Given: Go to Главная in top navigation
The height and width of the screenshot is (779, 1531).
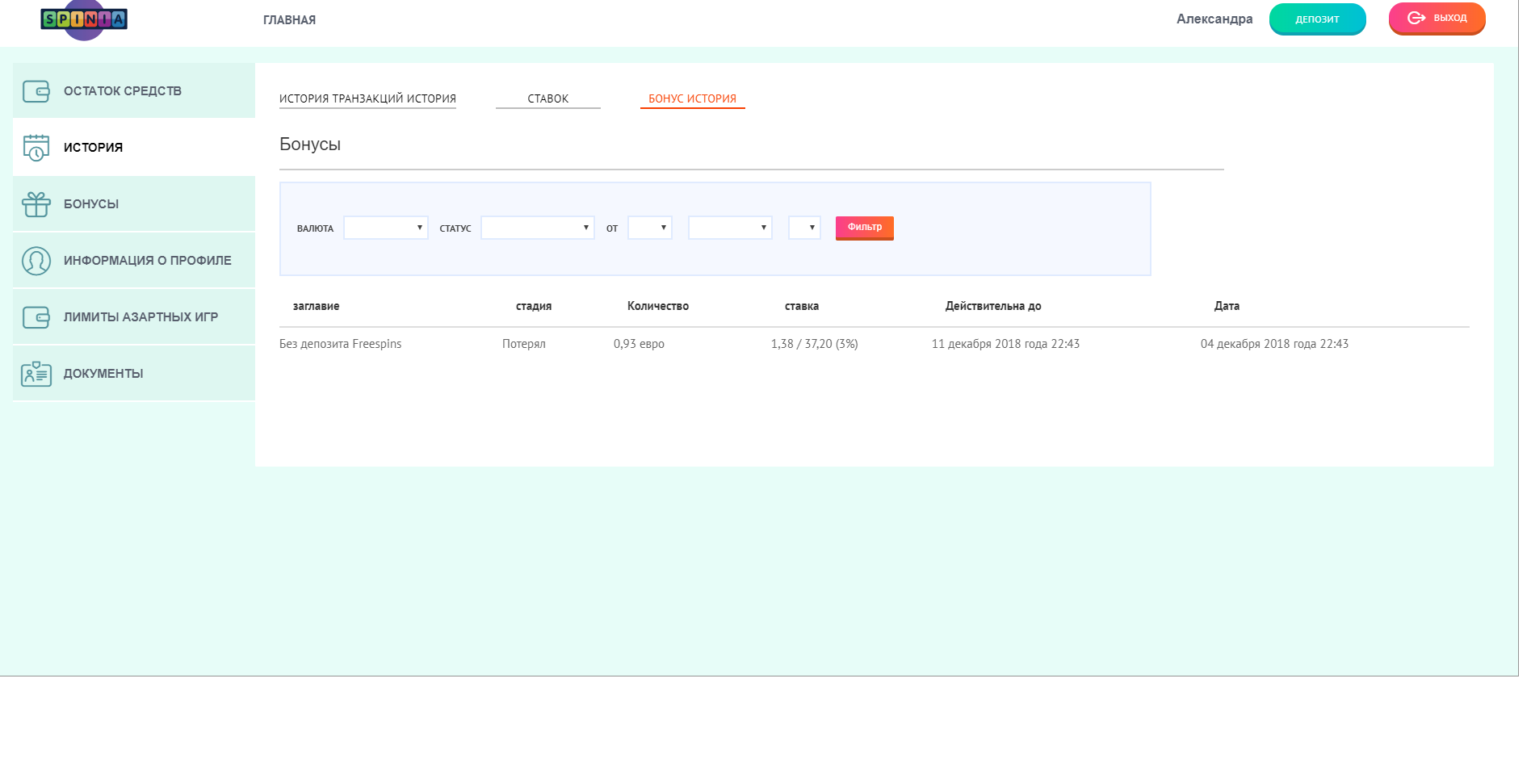Looking at the screenshot, I should point(289,20).
